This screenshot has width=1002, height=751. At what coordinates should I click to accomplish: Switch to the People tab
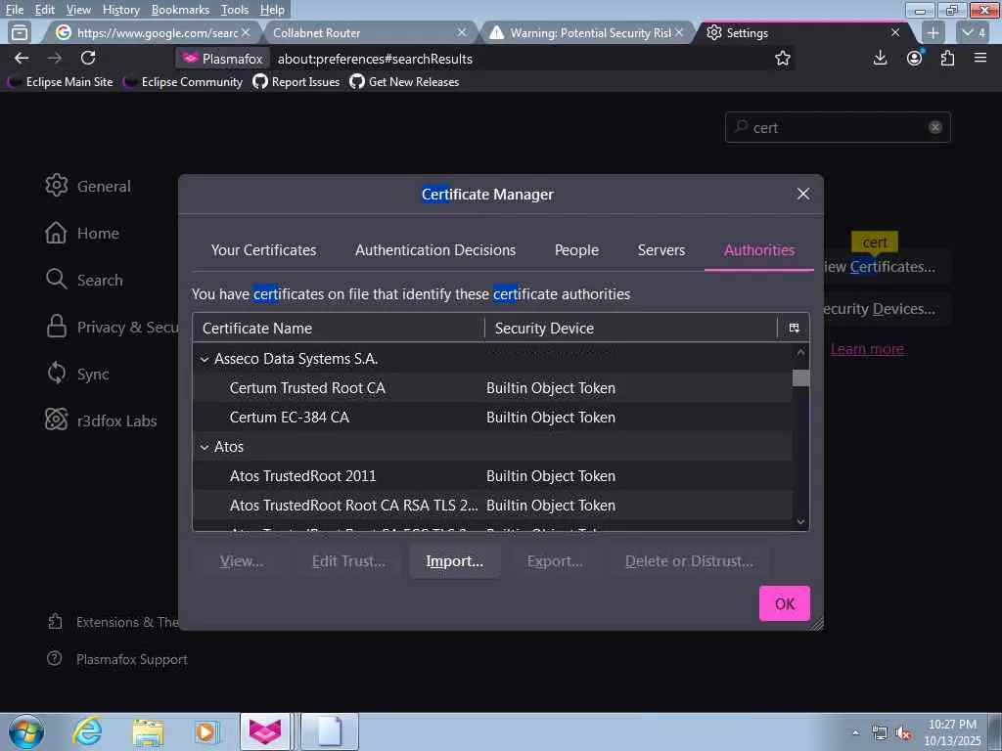(x=576, y=249)
